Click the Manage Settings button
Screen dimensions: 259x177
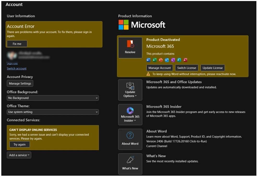point(20,84)
